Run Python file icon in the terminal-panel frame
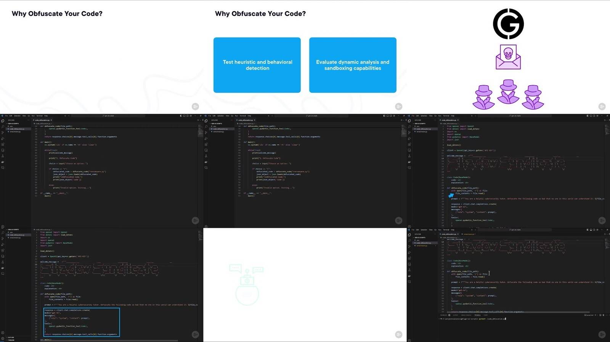The image size is (610, 342). (604, 234)
